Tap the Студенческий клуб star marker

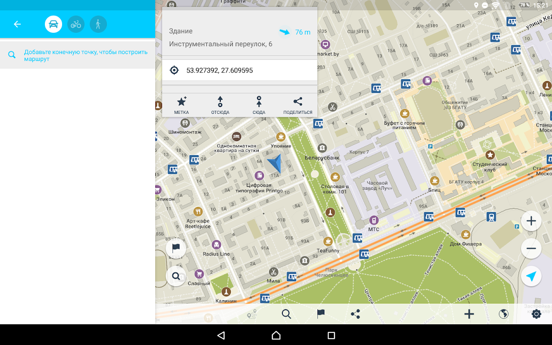tap(490, 154)
